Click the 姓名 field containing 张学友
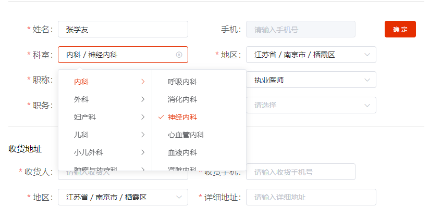This screenshot has height=207, width=429. tap(123, 29)
